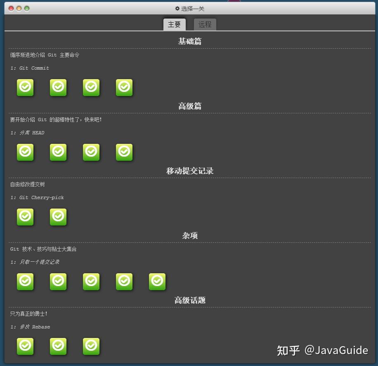Open third level icon under 基础篇
This screenshot has width=378, height=366.
point(91,87)
